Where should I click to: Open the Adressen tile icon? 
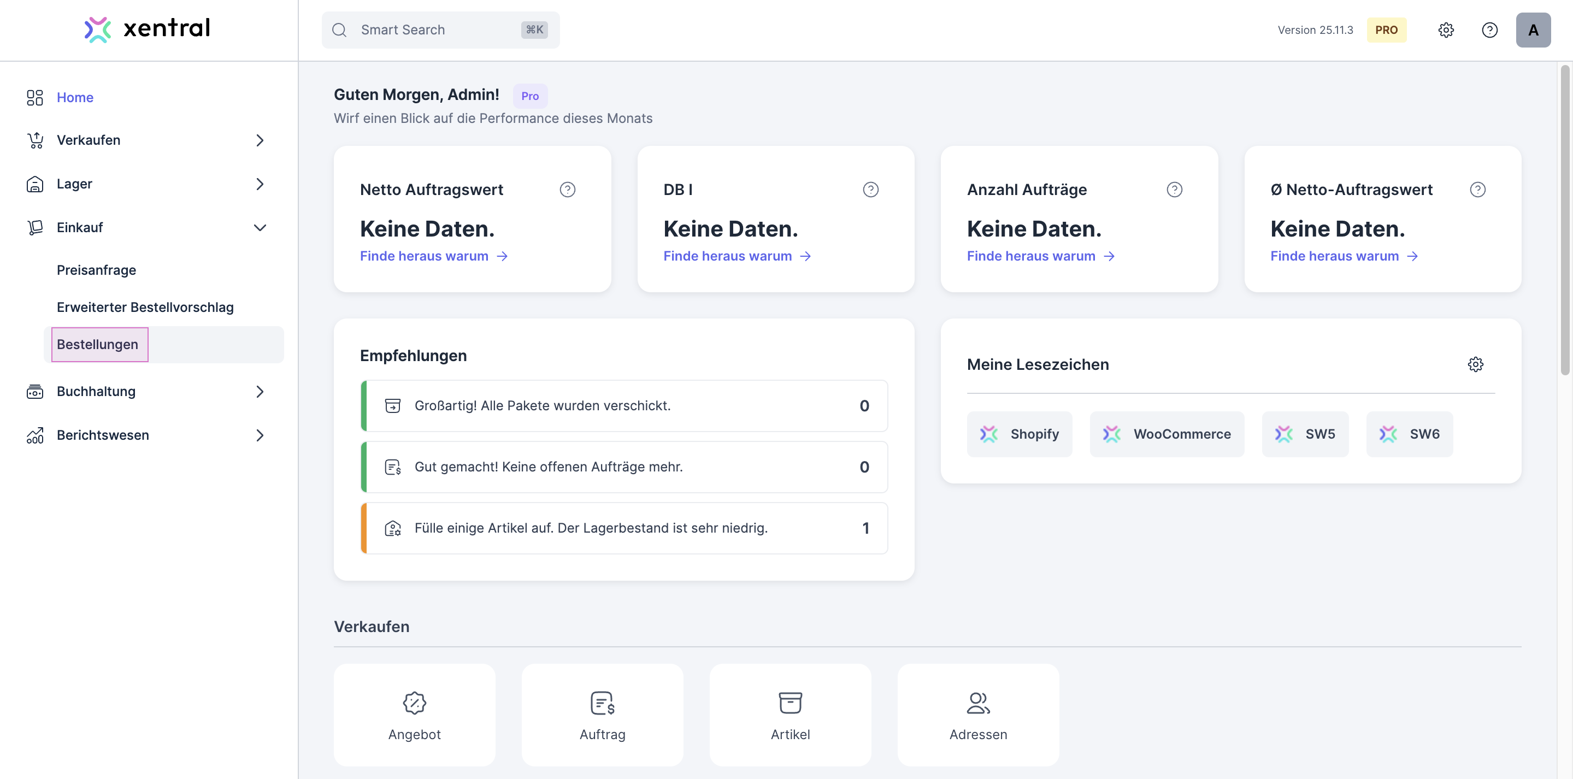[977, 703]
